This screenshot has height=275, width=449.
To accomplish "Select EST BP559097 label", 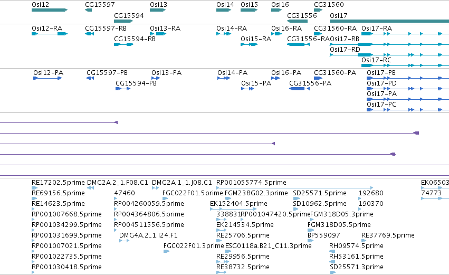I will 323,235.
